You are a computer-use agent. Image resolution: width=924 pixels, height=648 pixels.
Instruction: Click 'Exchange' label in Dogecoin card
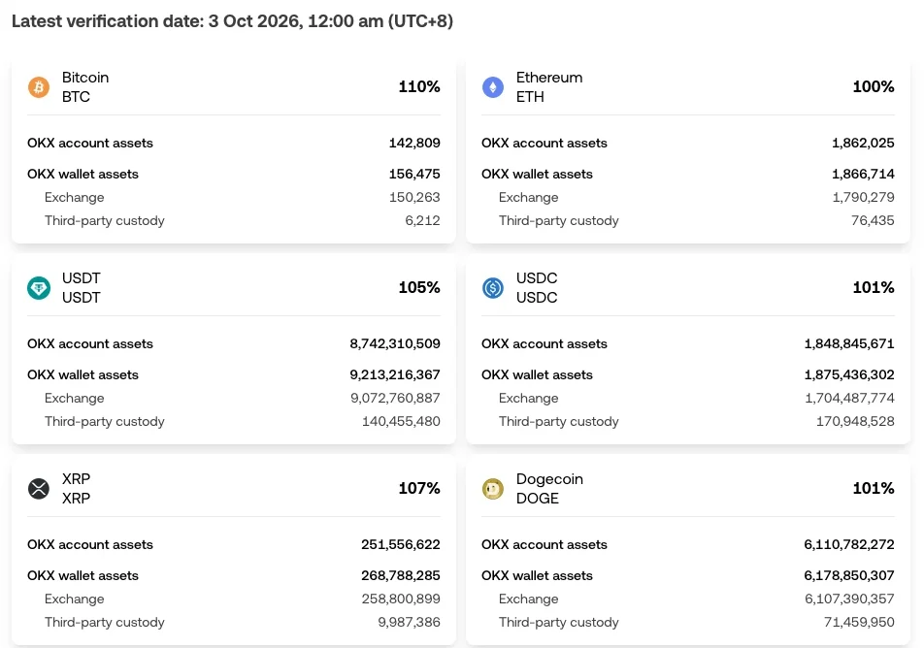coord(529,599)
